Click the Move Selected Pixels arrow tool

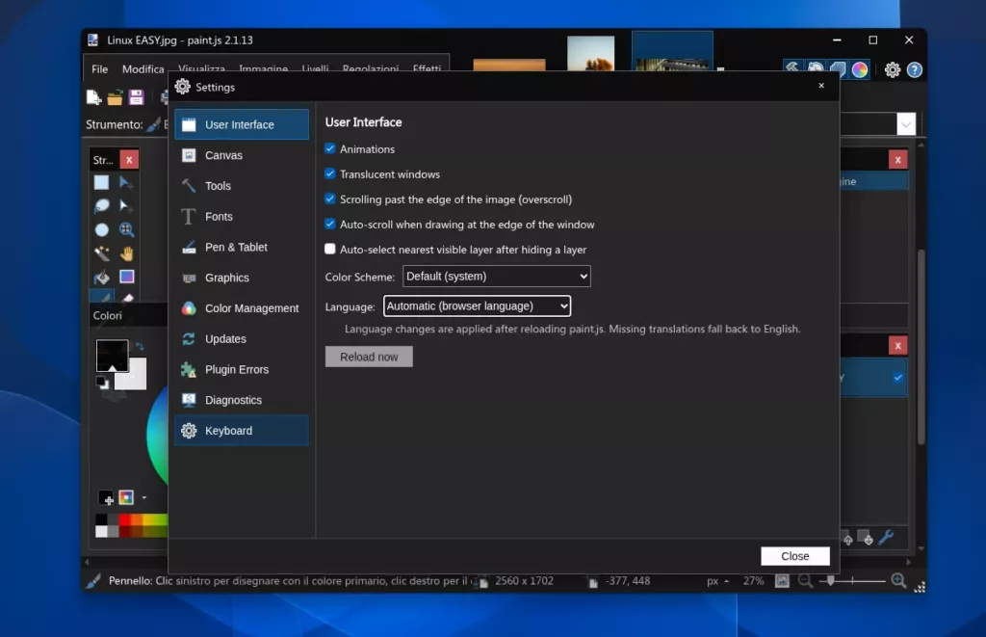point(125,182)
